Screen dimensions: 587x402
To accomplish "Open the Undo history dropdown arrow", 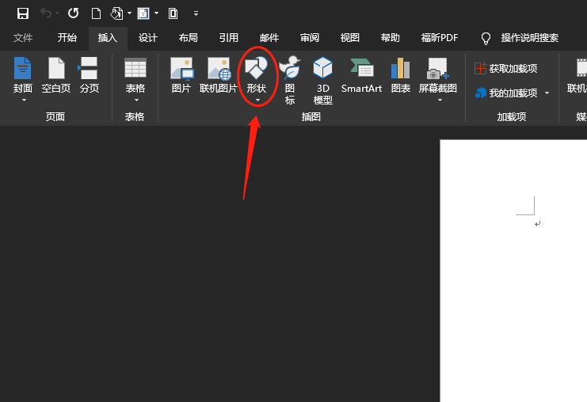I will (x=57, y=13).
